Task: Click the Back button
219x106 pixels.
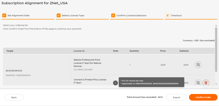Action: point(14,97)
